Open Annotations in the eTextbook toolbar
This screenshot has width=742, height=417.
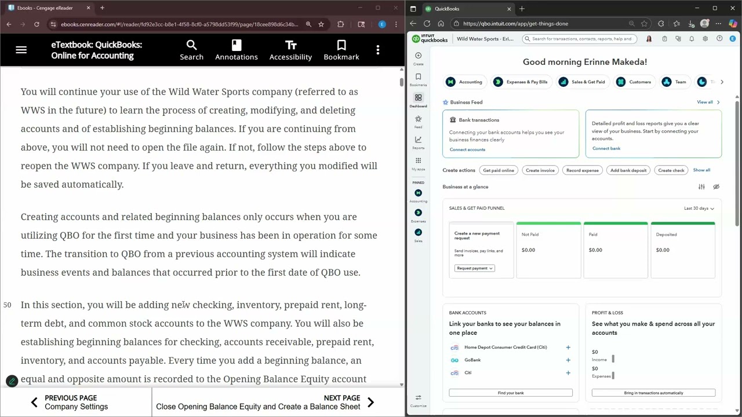click(x=237, y=50)
